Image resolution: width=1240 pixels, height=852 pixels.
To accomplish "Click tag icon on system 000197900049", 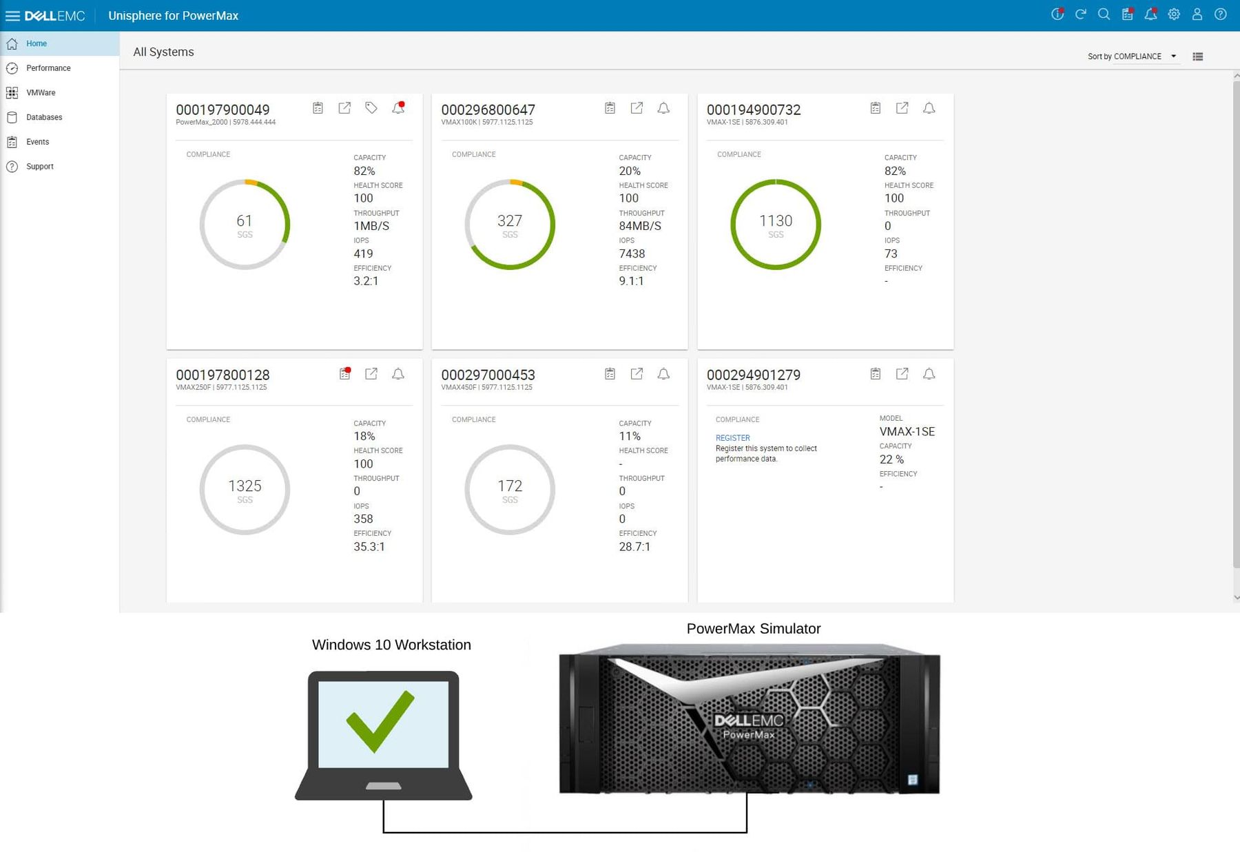I will [371, 108].
